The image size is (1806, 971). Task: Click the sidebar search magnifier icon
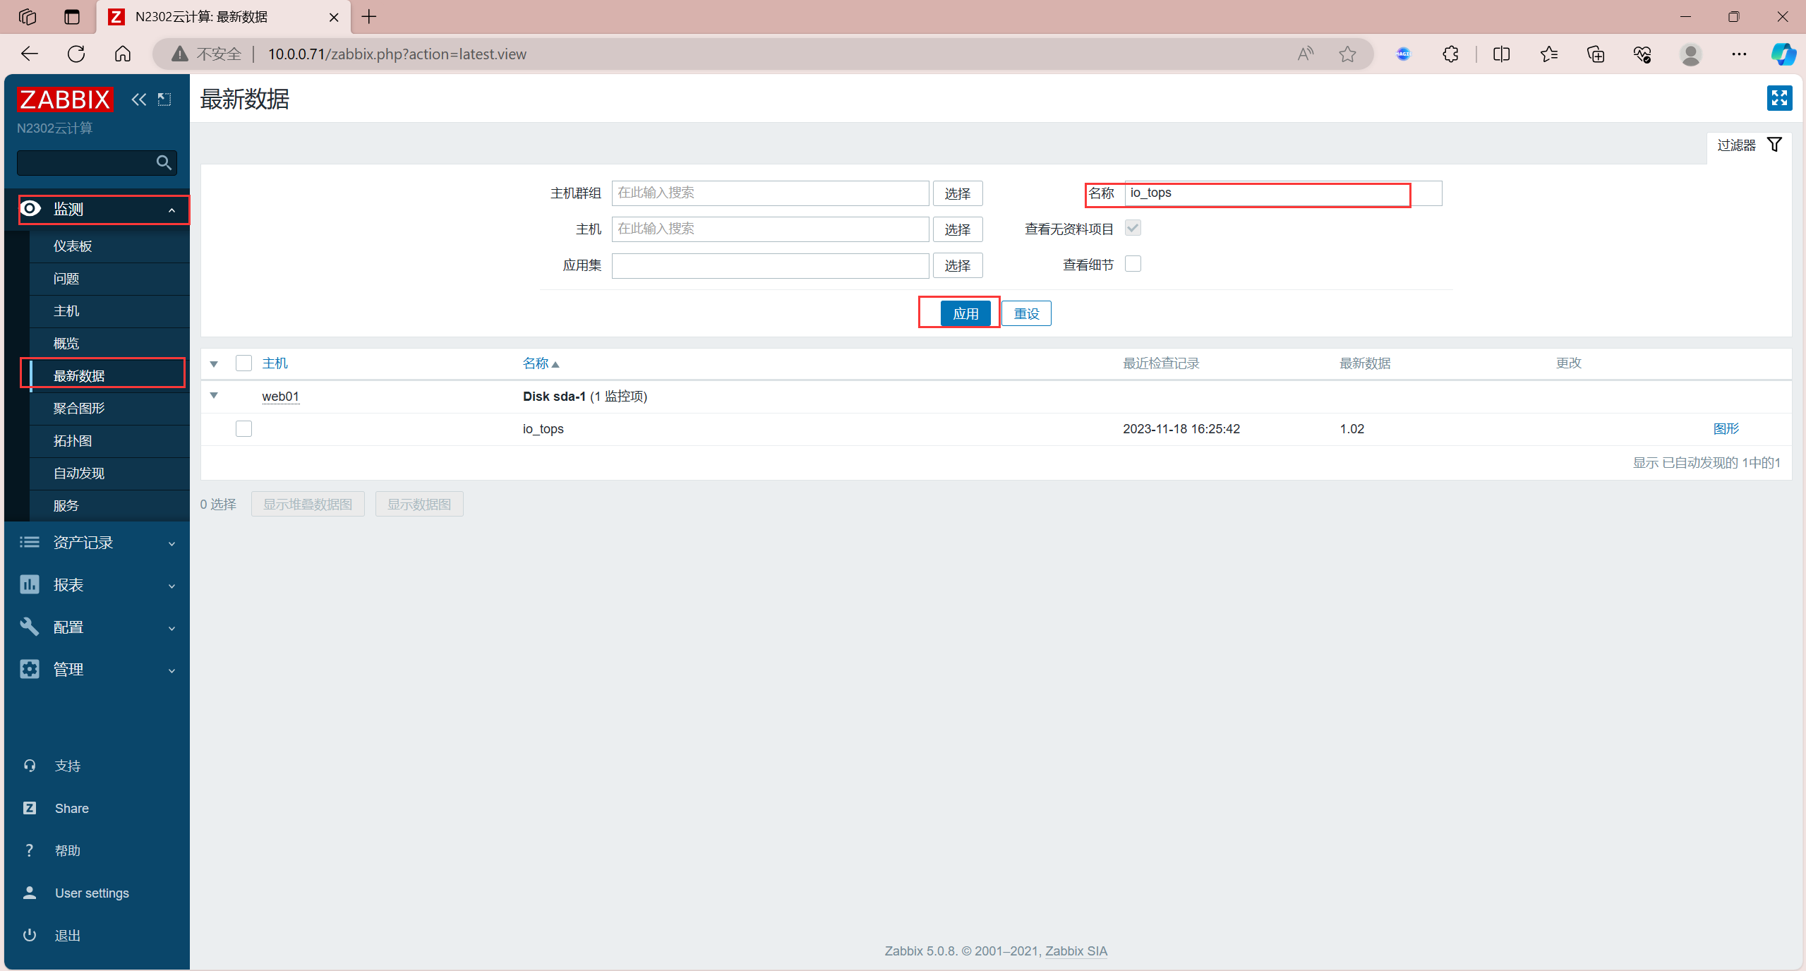[164, 162]
